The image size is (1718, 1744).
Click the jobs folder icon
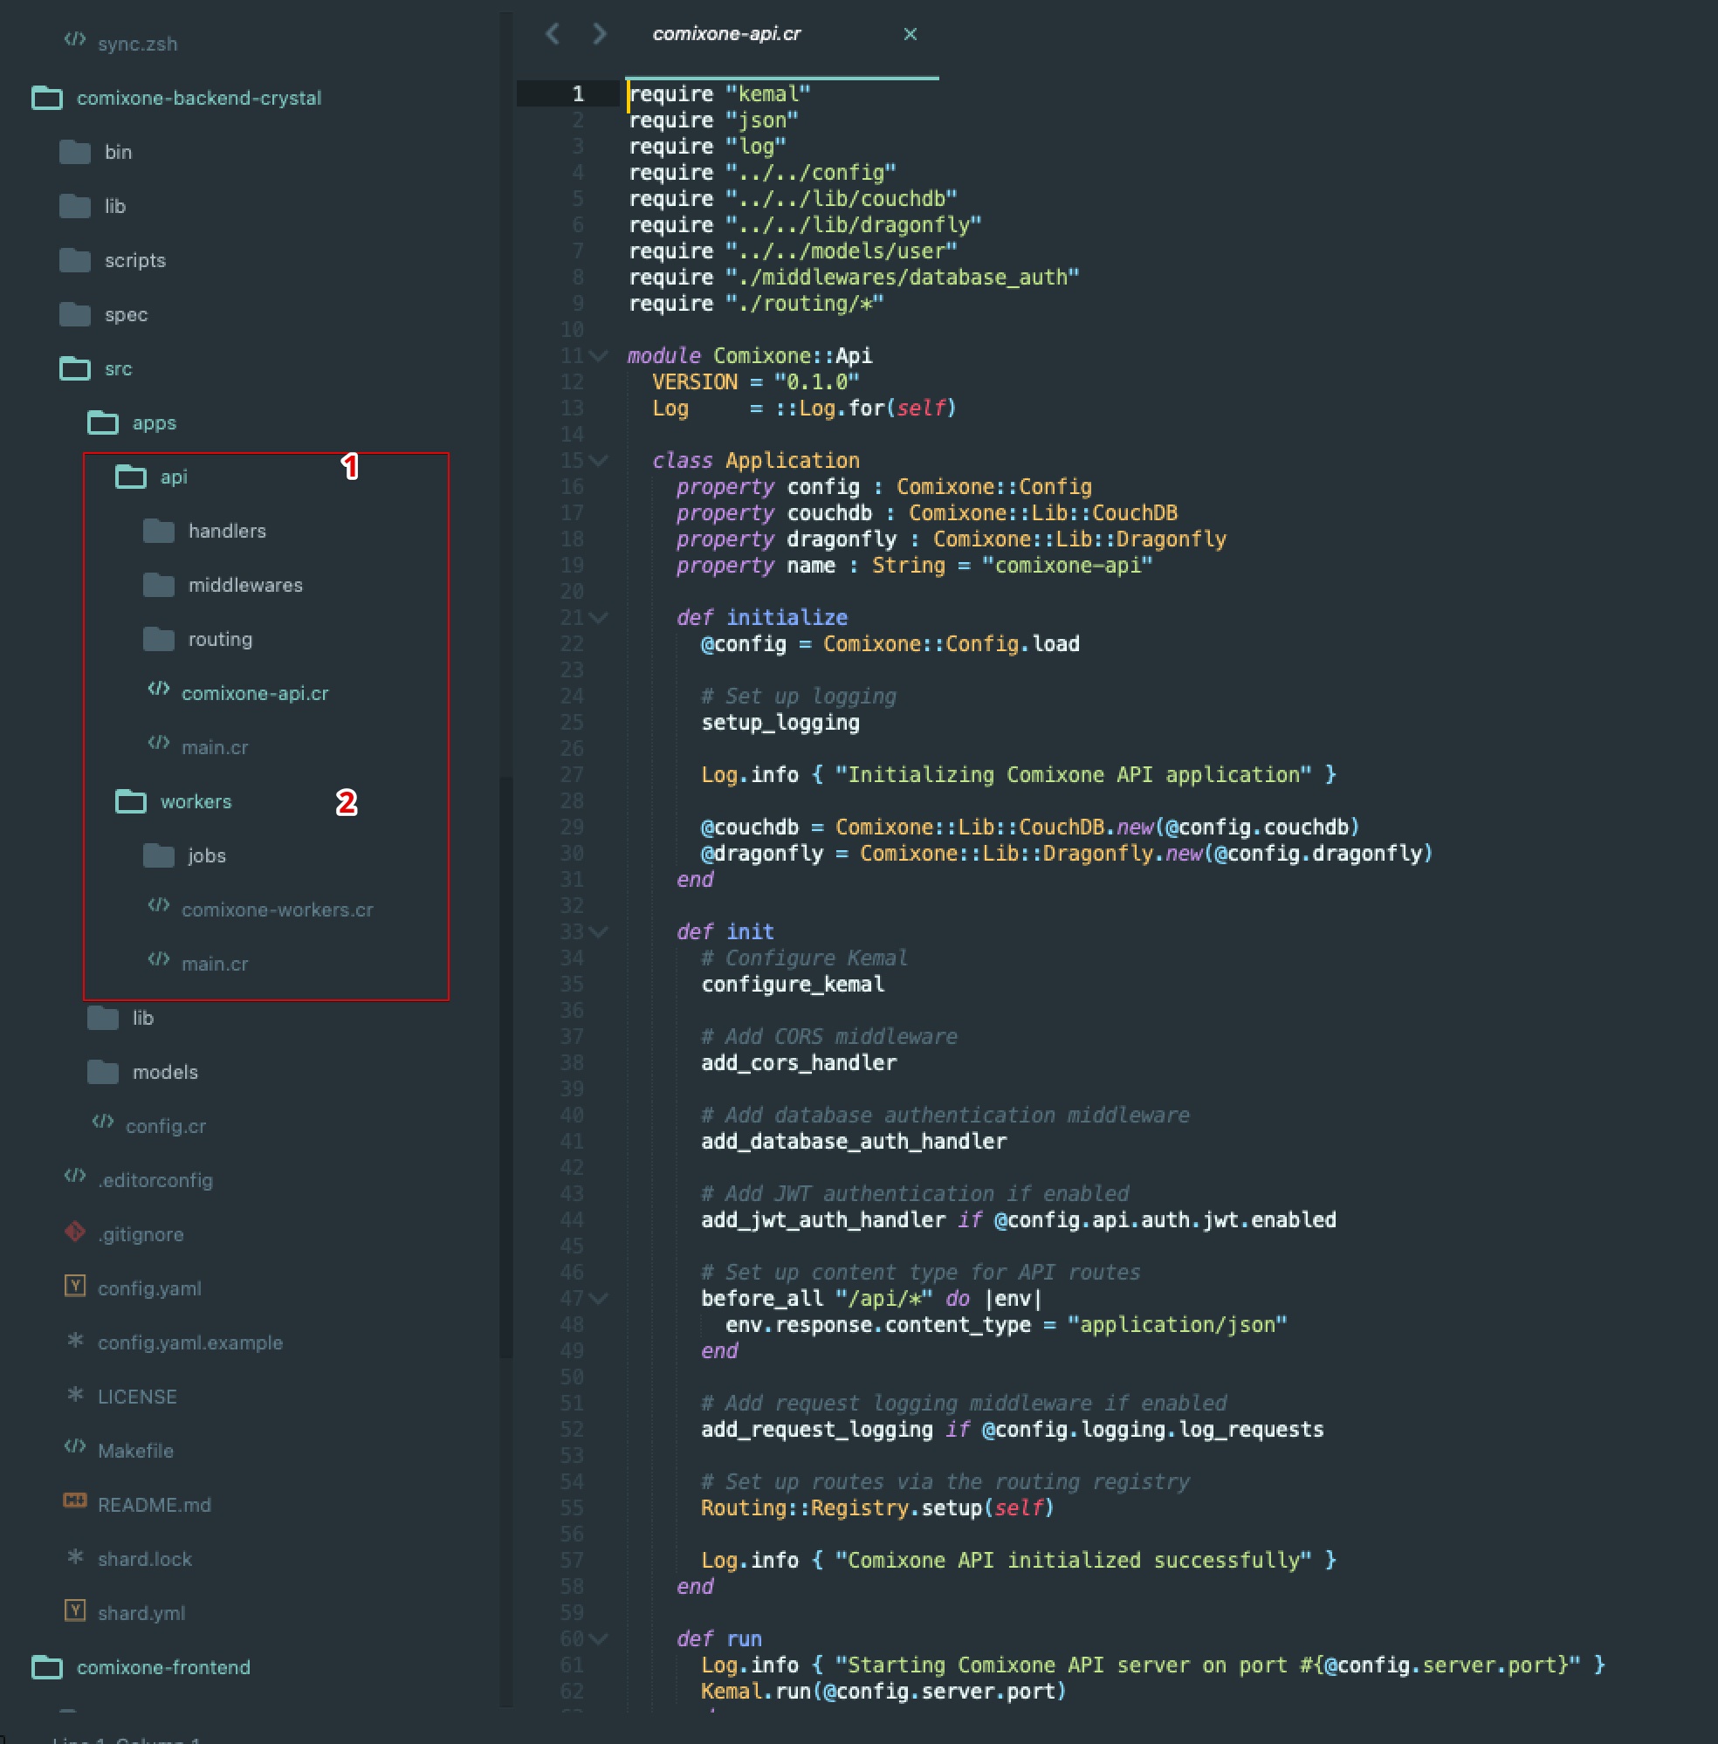(159, 855)
